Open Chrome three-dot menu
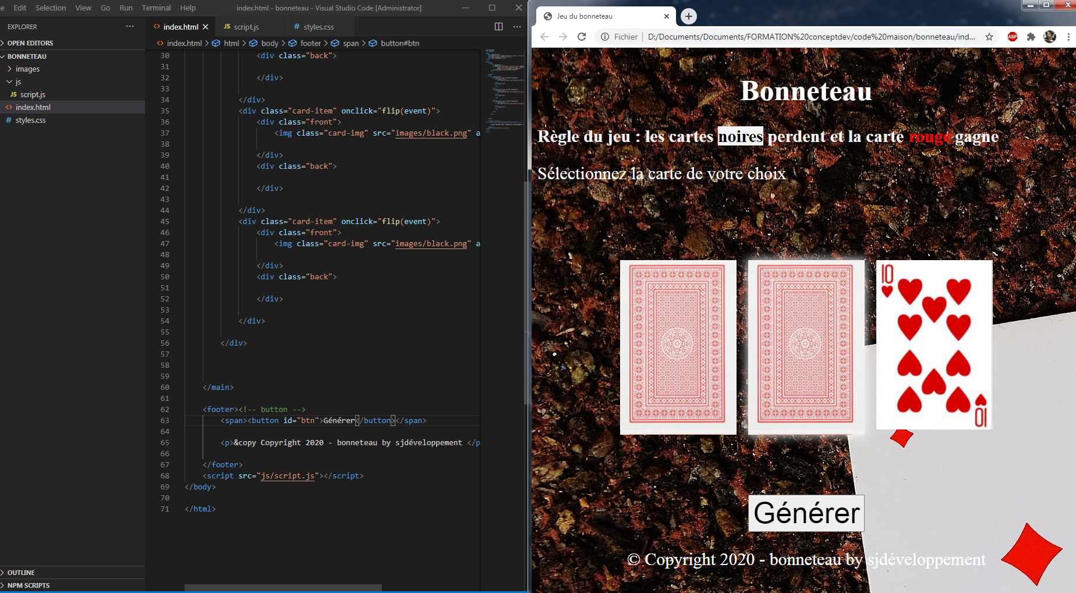This screenshot has height=593, width=1076. [1068, 37]
